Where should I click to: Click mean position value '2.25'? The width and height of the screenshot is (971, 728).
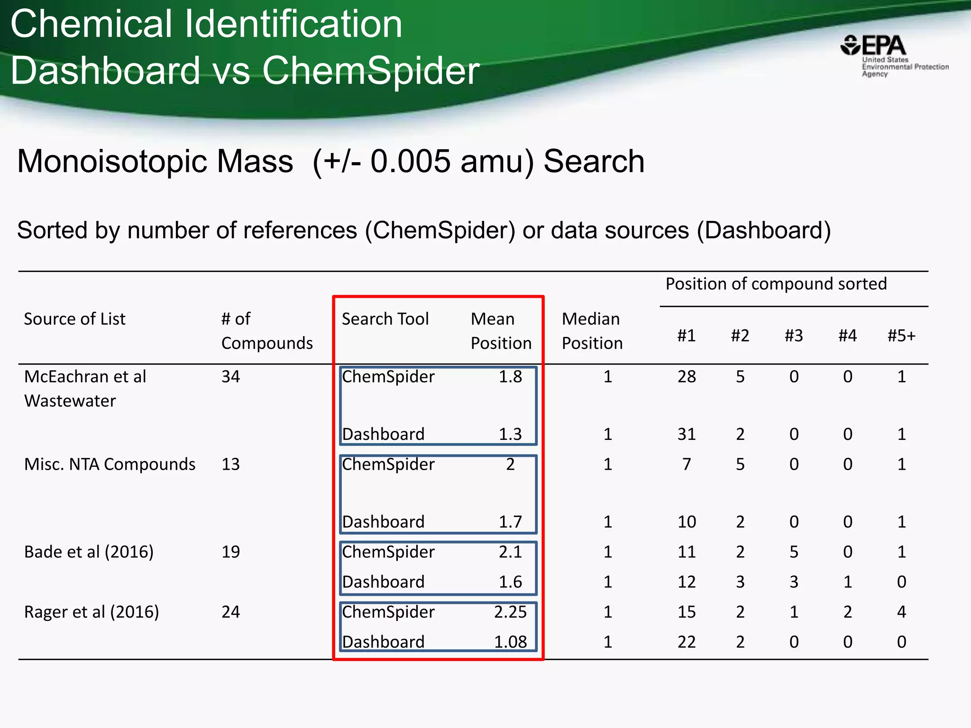tap(510, 612)
